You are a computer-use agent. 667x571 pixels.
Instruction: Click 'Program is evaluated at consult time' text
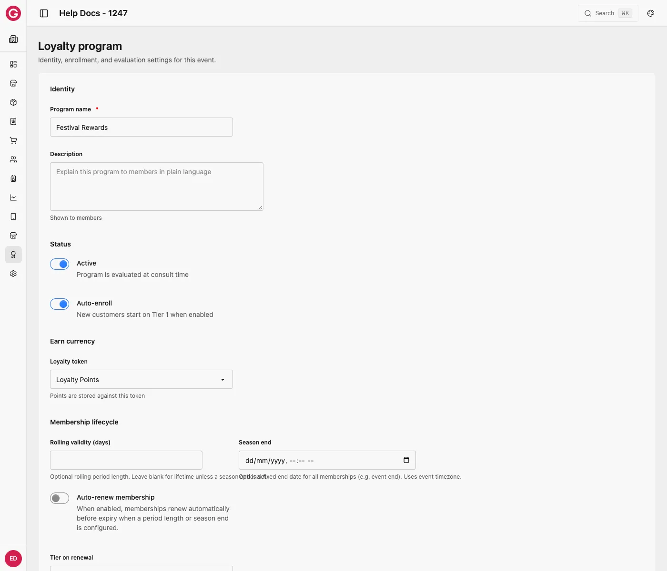(132, 275)
